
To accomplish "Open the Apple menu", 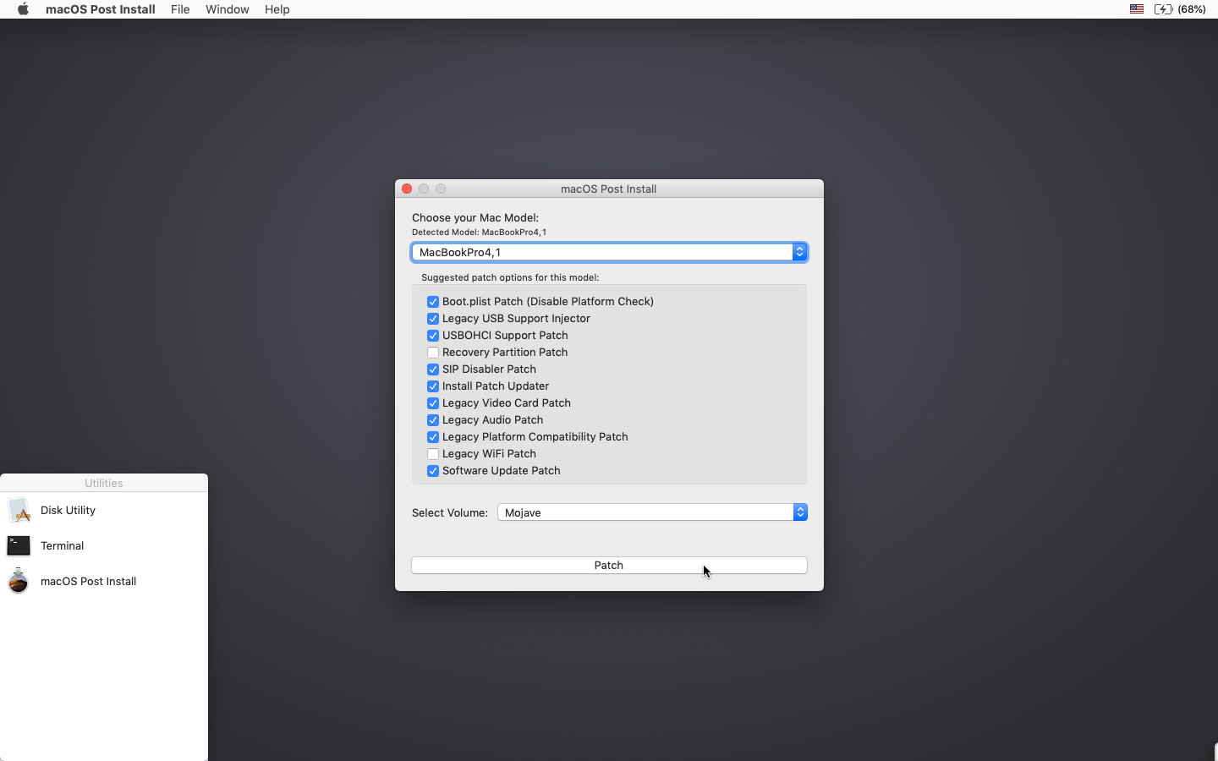I will coord(22,9).
